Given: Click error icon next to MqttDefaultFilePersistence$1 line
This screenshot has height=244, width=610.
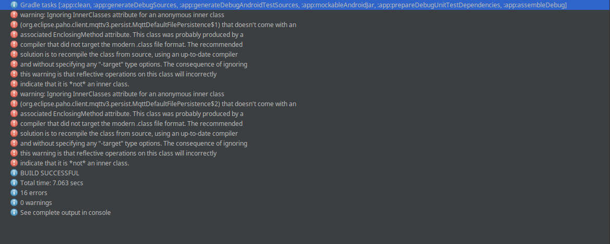Looking at the screenshot, I should pos(14,24).
